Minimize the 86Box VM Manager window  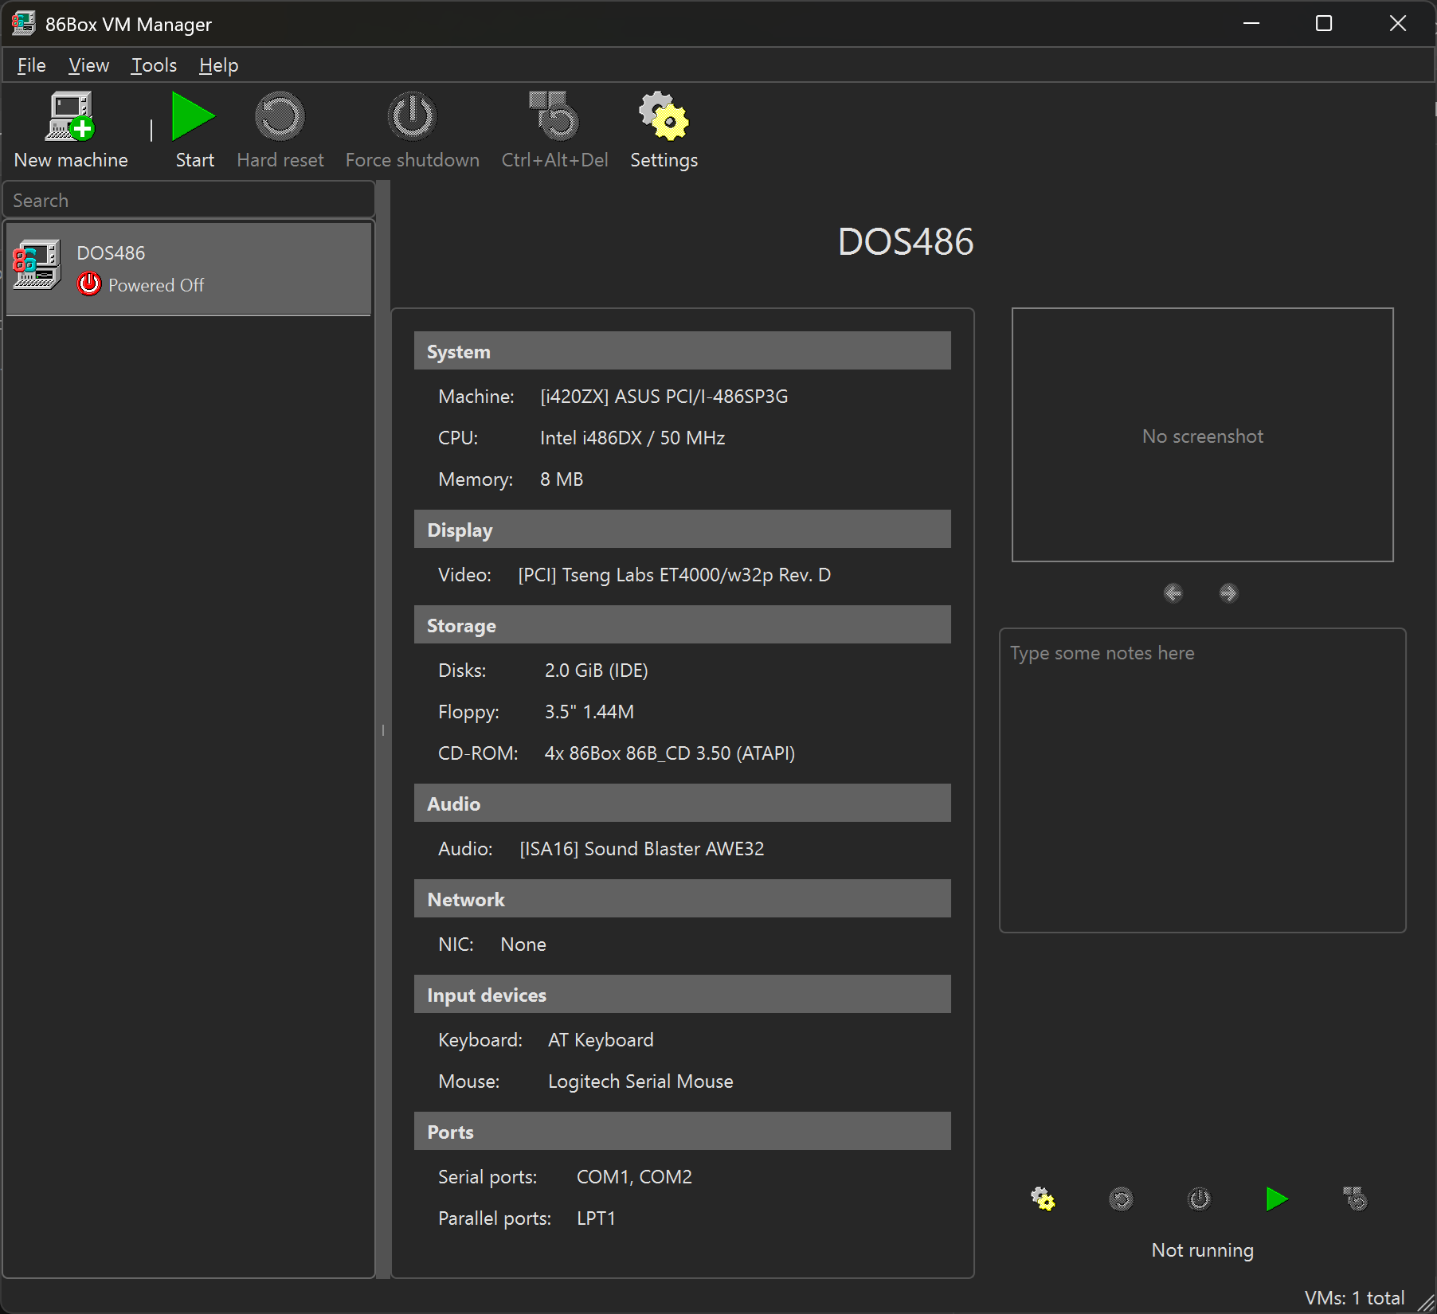click(1251, 23)
